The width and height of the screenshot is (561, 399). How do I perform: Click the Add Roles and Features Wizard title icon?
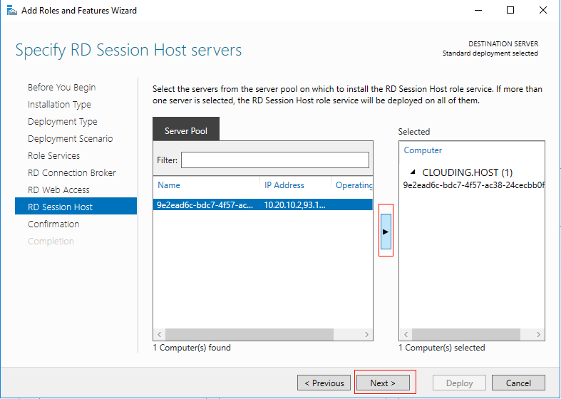12,11
